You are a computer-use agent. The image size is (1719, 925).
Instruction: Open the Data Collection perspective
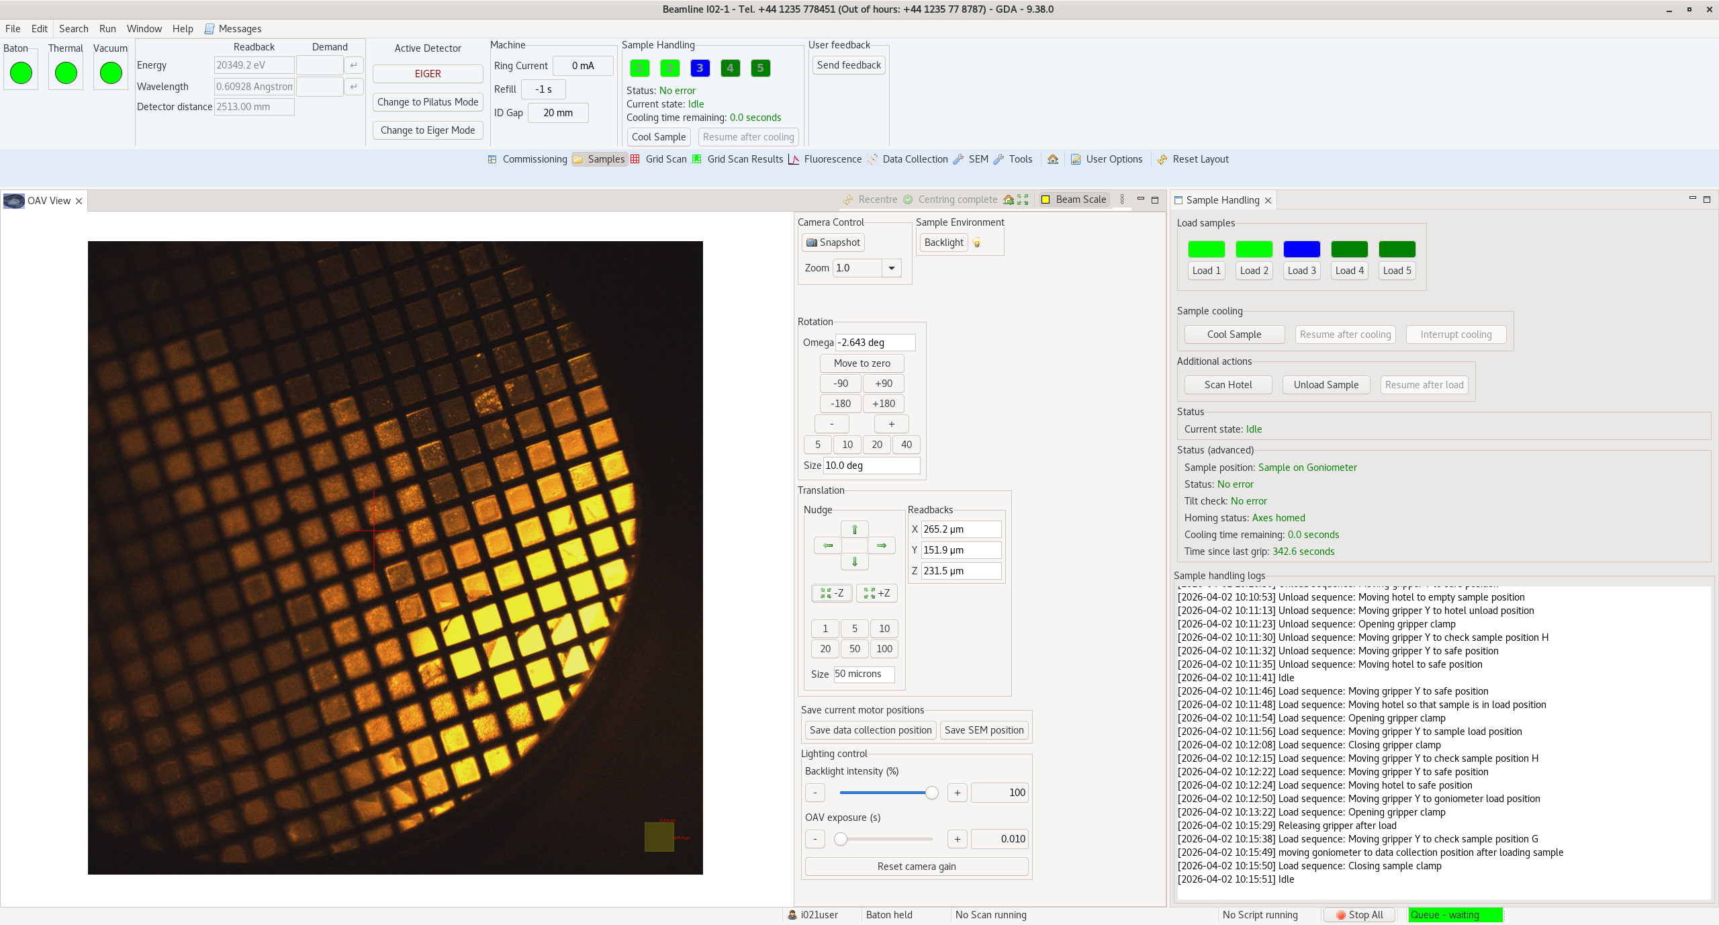(x=908, y=159)
